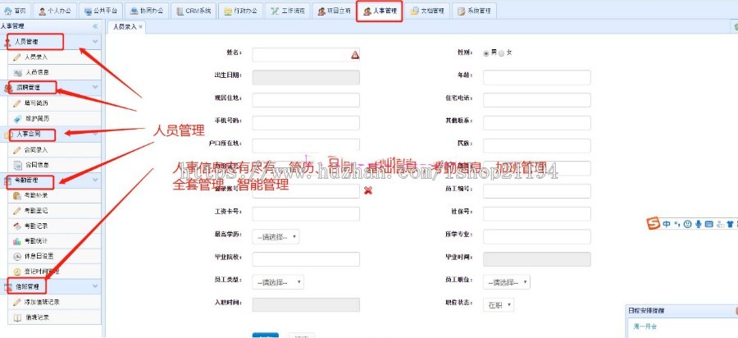Focus the 住宅电话 input field
The width and height of the screenshot is (738, 338).
pos(536,100)
